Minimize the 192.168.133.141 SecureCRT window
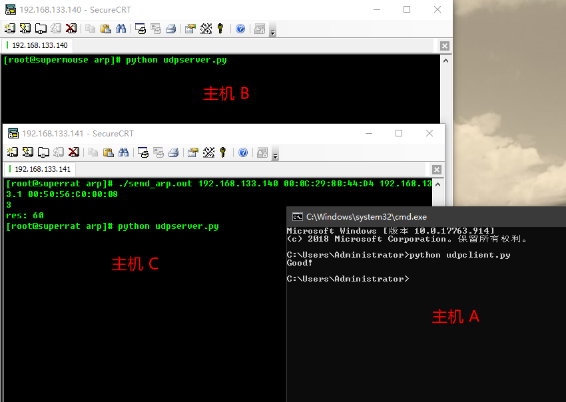The height and width of the screenshot is (402, 566). pos(369,133)
